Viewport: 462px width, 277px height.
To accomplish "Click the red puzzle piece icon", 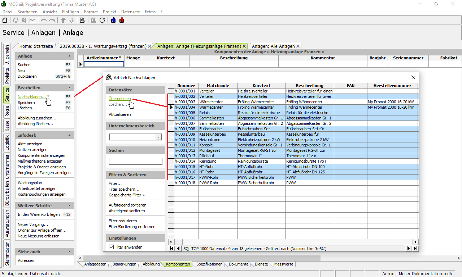I will click(x=122, y=20).
